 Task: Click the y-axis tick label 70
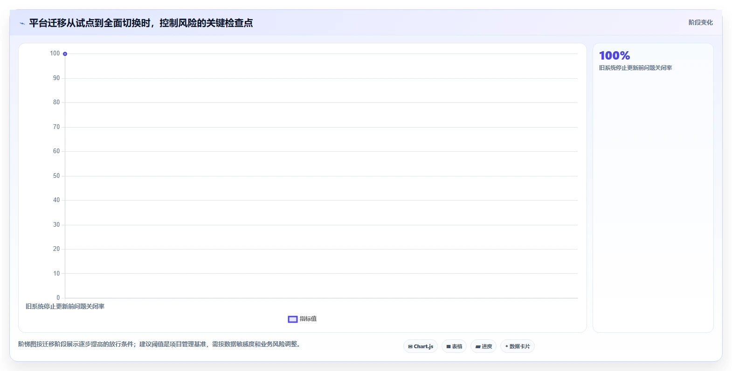click(56, 127)
